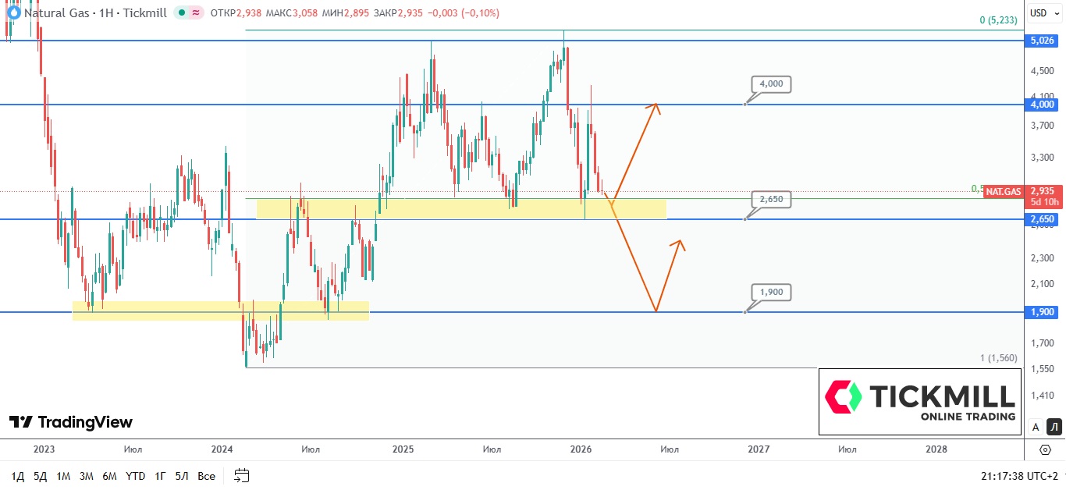Click the Natural Gas symbol droplet icon

click(x=13, y=13)
